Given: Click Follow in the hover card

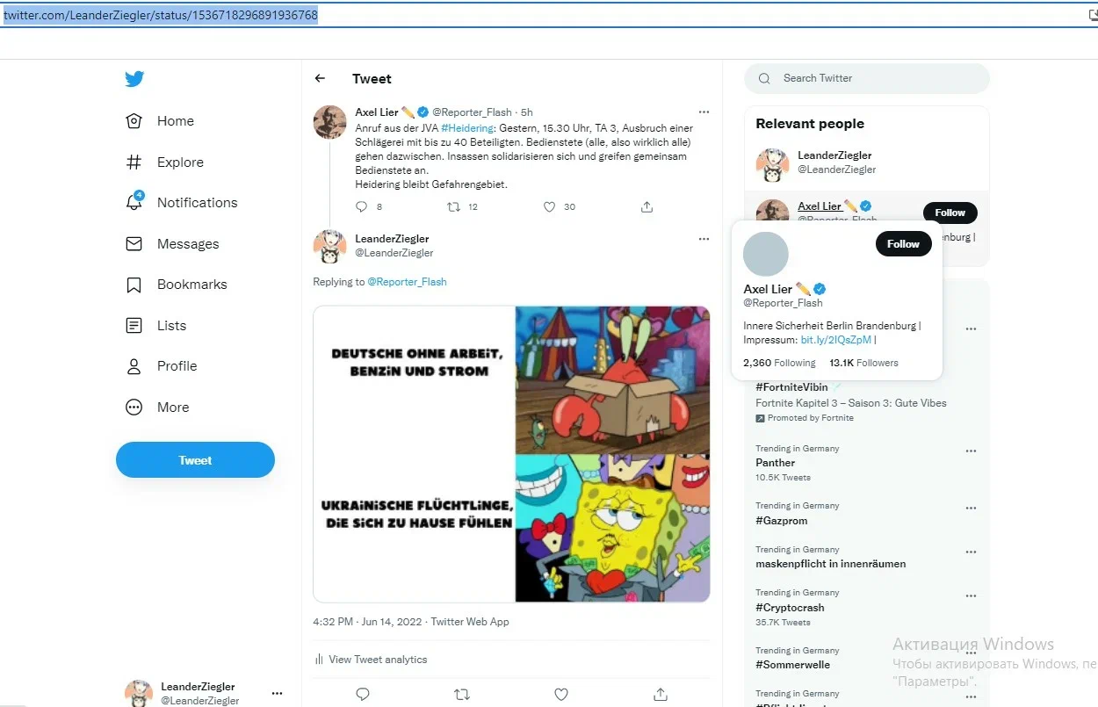Looking at the screenshot, I should [x=903, y=244].
